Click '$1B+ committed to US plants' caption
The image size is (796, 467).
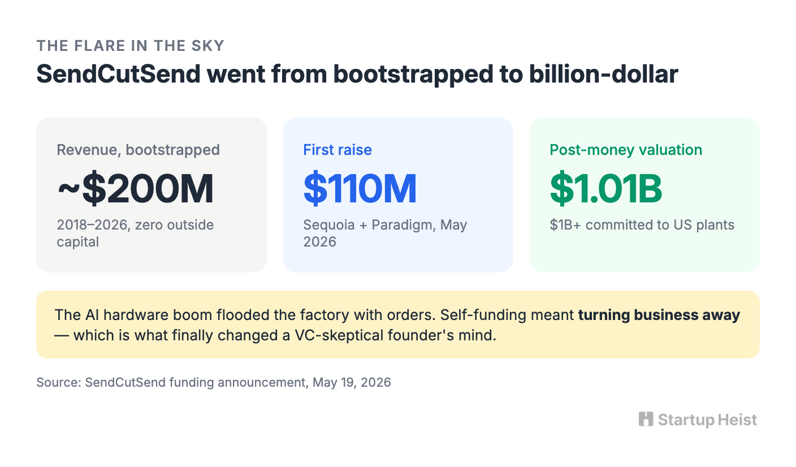point(642,224)
